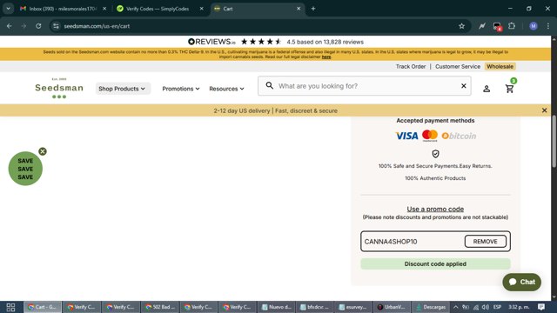557x313 pixels.
Task: Switch to the Gmail Inbox tab
Action: [x=63, y=9]
